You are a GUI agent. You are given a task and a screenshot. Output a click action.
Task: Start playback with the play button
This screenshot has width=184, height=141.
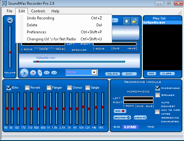point(24,73)
